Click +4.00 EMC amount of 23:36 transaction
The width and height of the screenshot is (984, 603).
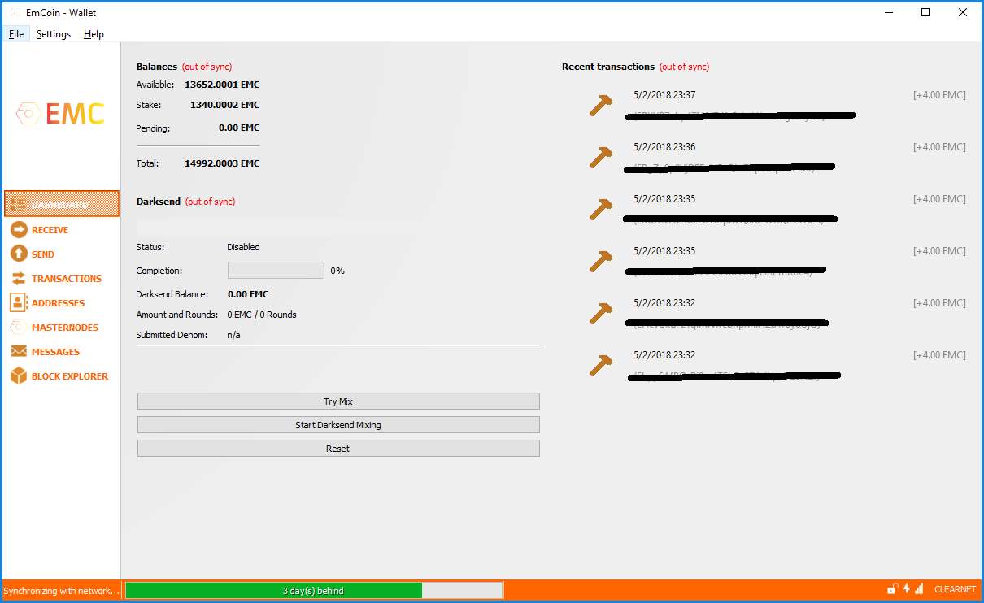tap(939, 147)
